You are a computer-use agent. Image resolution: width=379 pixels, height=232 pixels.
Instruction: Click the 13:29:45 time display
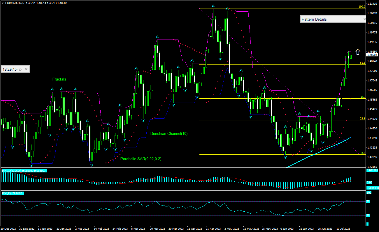(10, 69)
